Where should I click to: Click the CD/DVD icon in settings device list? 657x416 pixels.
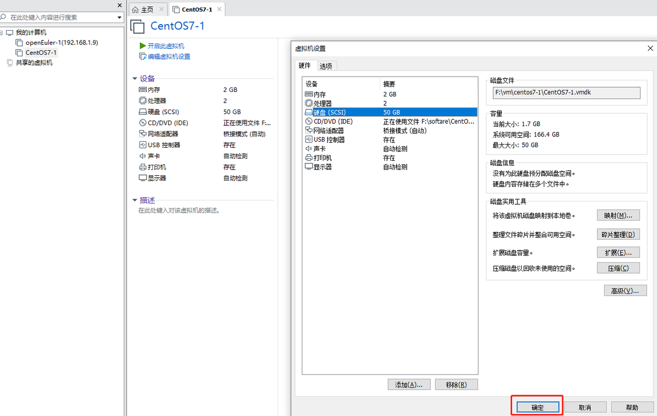pyautogui.click(x=309, y=122)
